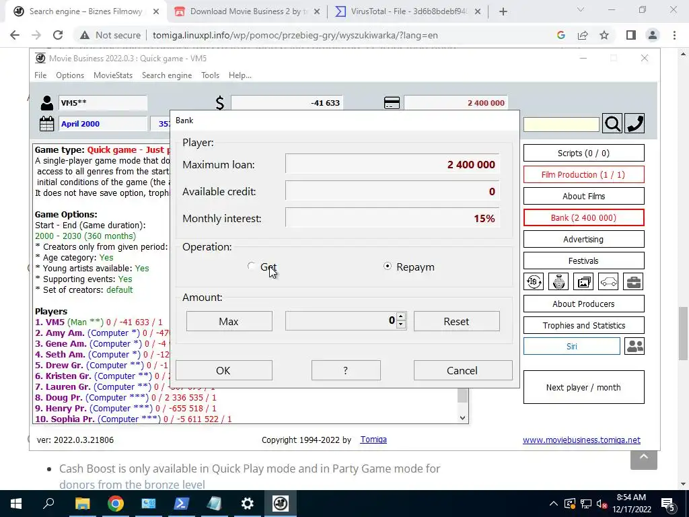Click the player list scrollbar down arrow
Image resolution: width=689 pixels, height=517 pixels.
point(462,417)
